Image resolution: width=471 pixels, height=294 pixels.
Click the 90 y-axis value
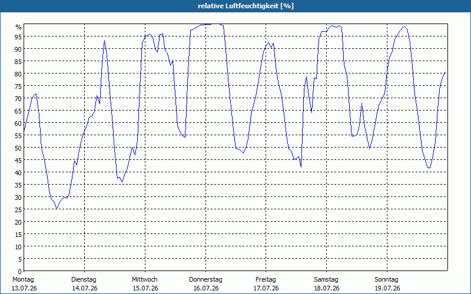(18, 49)
